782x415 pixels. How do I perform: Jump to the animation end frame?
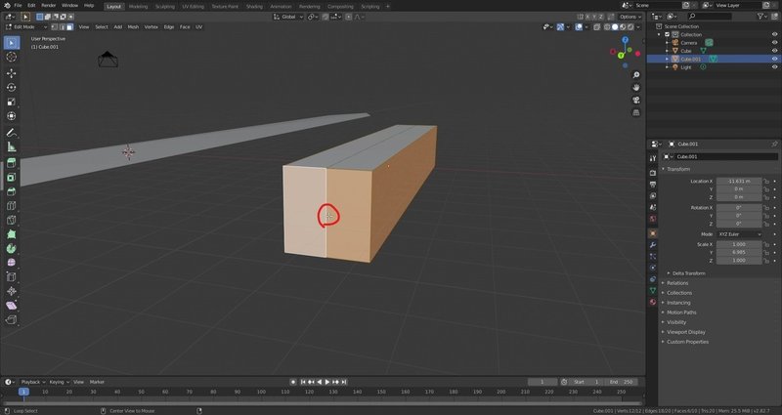click(x=344, y=382)
